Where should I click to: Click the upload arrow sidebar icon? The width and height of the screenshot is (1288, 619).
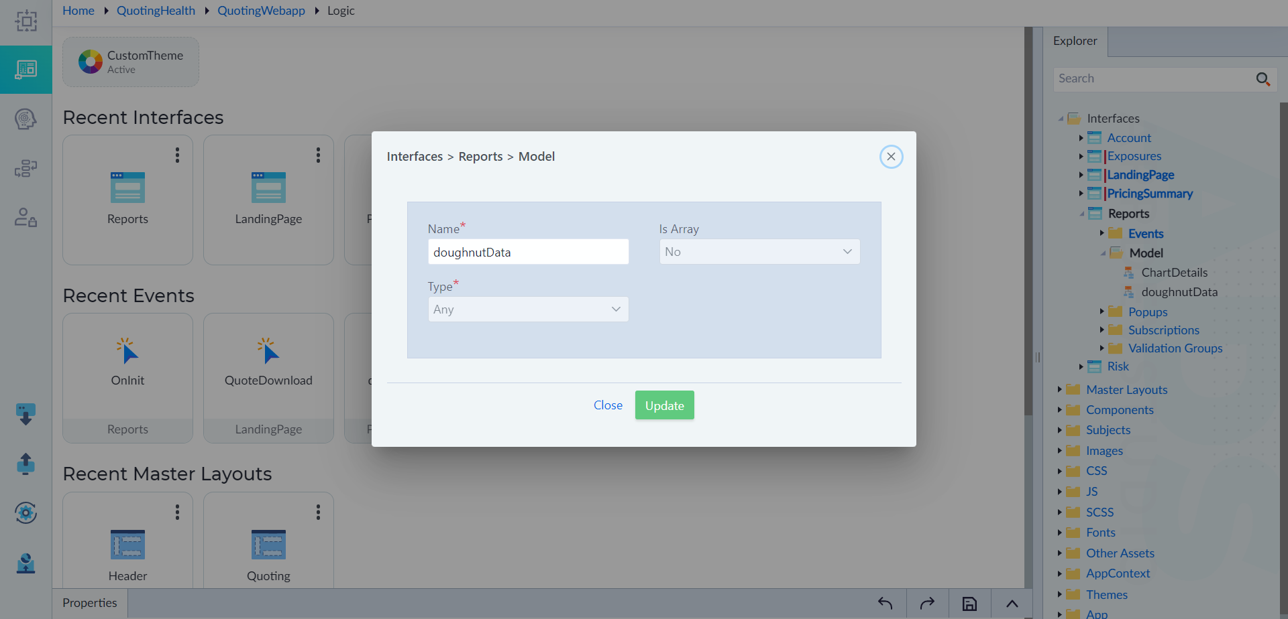(25, 464)
